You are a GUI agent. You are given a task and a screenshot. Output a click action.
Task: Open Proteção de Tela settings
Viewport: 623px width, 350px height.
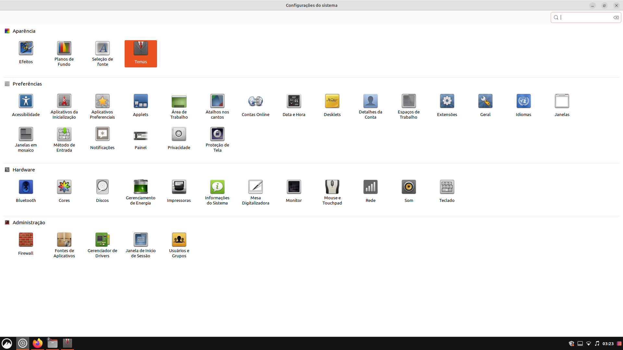[x=217, y=139]
